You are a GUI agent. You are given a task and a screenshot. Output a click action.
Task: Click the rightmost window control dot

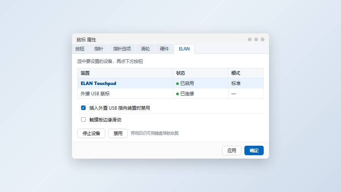263,39
